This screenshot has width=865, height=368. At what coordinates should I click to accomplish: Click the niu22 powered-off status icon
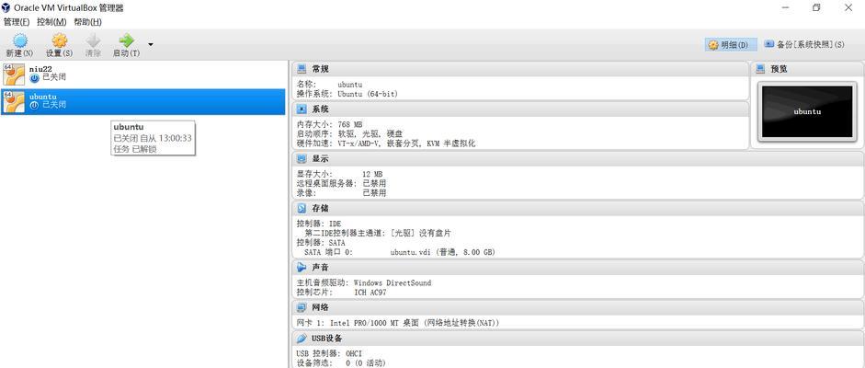coord(34,78)
